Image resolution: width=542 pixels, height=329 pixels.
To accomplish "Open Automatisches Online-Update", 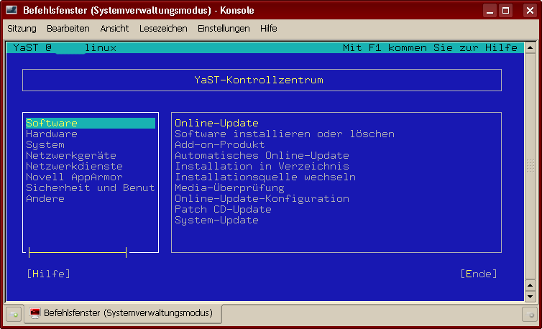I will pos(262,155).
